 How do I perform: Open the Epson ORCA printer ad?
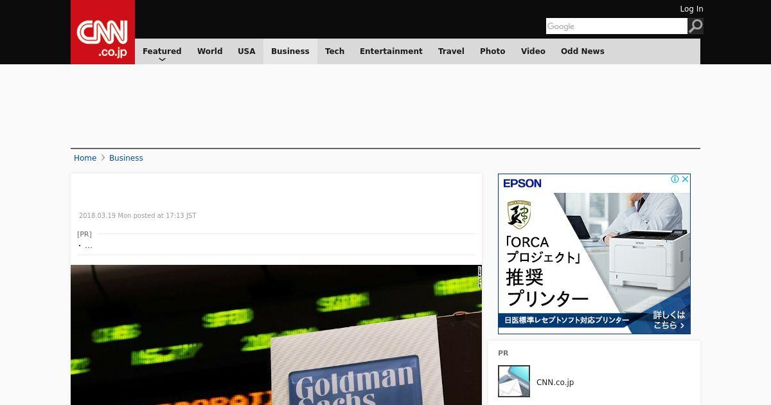tap(594, 254)
